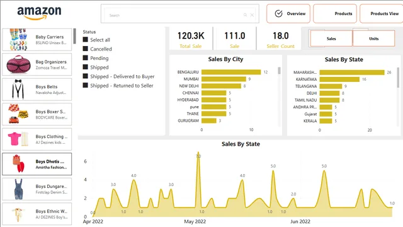Click the KARNATAKA bar
The height and width of the screenshot is (227, 403).
[339, 79]
